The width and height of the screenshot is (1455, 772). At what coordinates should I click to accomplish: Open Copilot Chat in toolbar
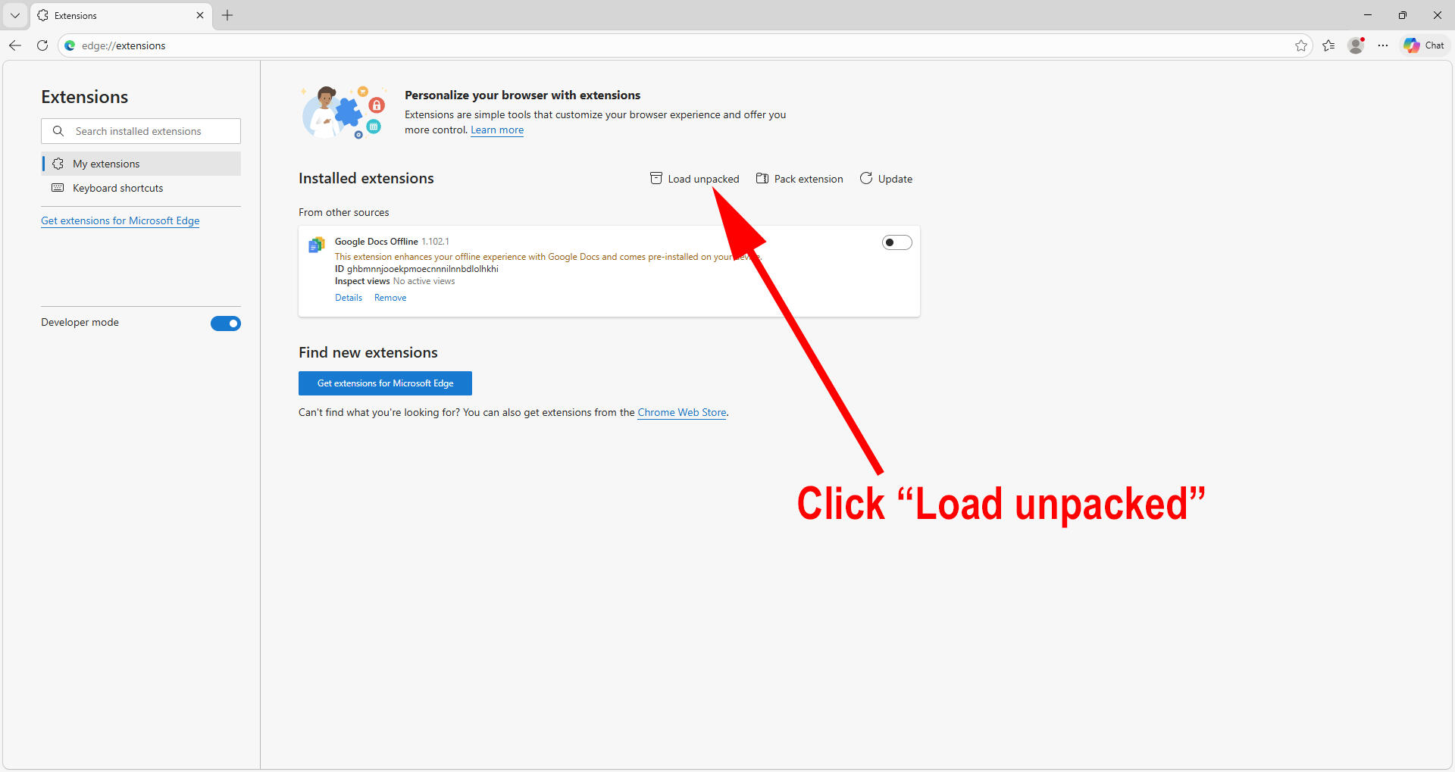(x=1424, y=45)
